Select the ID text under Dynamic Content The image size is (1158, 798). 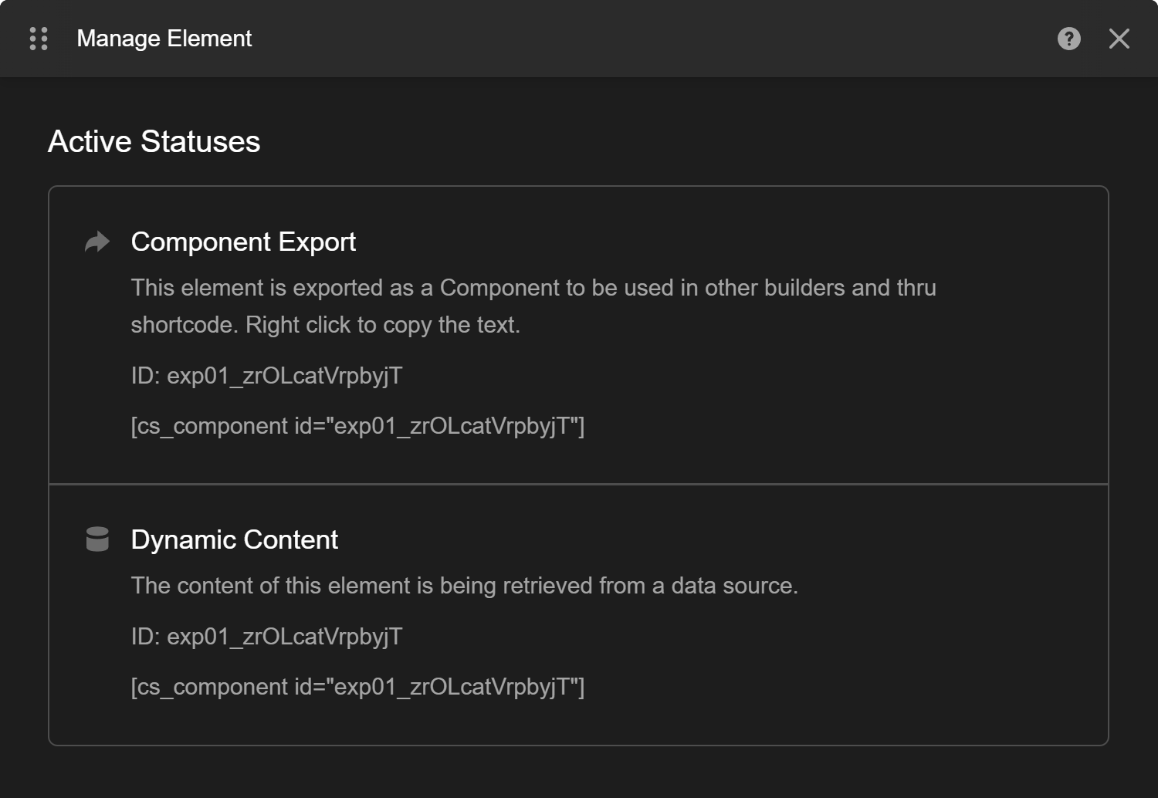(x=266, y=637)
